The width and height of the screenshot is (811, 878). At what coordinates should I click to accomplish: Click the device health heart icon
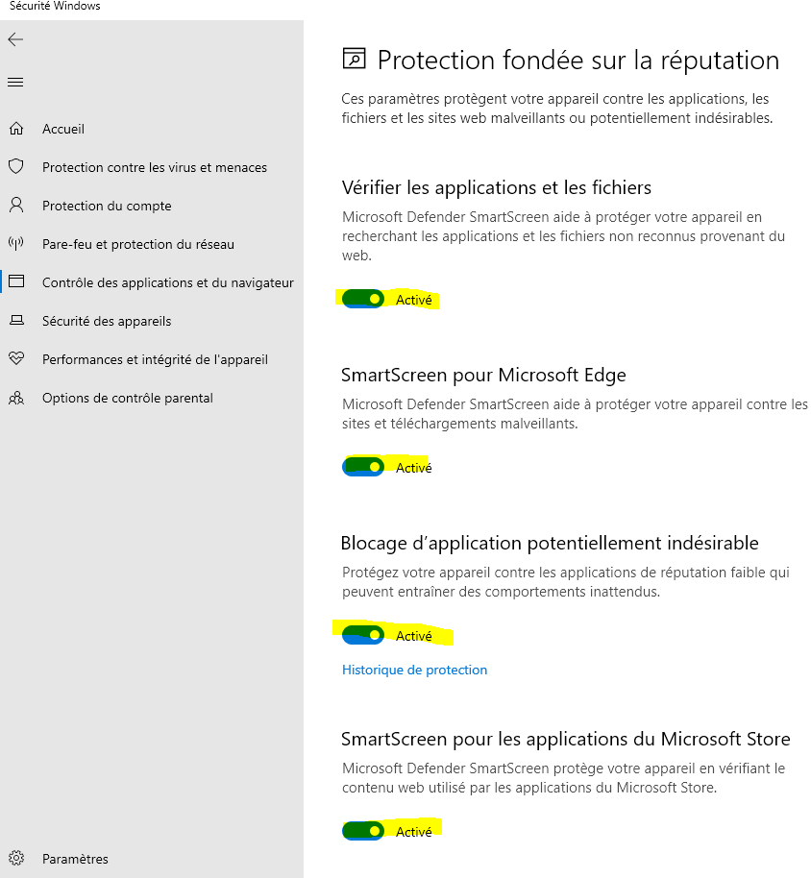[x=15, y=359]
